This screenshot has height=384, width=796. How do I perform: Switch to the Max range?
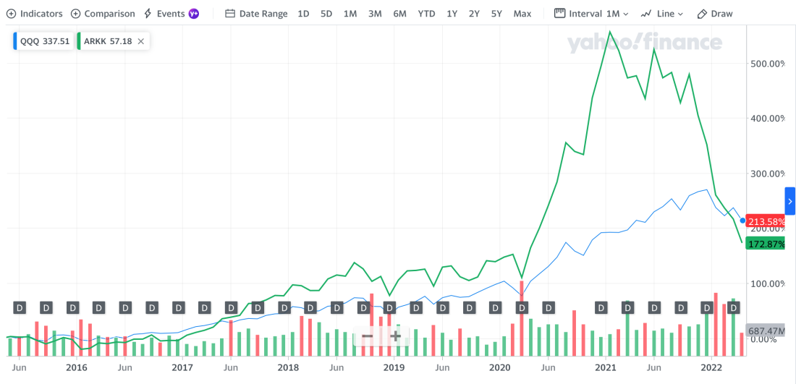coord(522,14)
